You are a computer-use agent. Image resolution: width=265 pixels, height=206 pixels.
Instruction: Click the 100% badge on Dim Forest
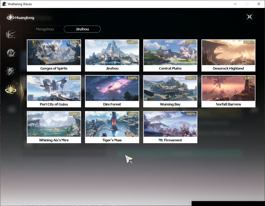(133, 78)
